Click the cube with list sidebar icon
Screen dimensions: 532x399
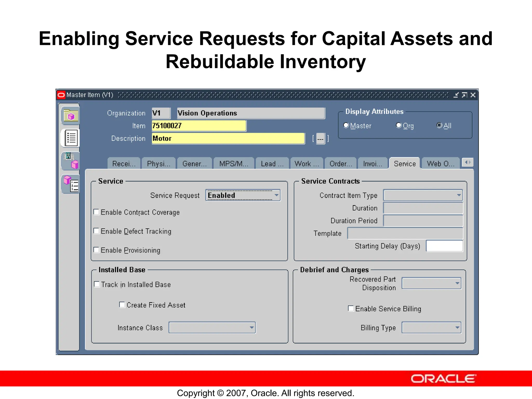tap(71, 184)
